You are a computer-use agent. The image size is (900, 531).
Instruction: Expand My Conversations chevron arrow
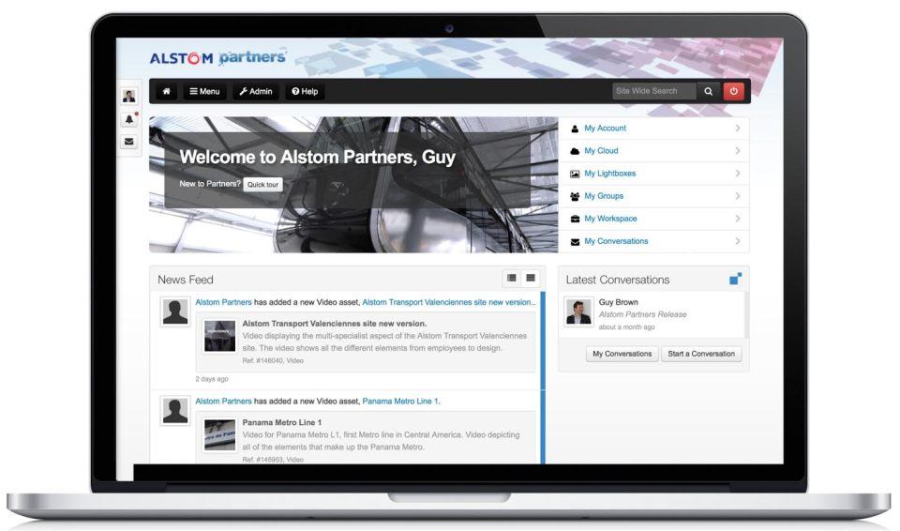pos(738,241)
